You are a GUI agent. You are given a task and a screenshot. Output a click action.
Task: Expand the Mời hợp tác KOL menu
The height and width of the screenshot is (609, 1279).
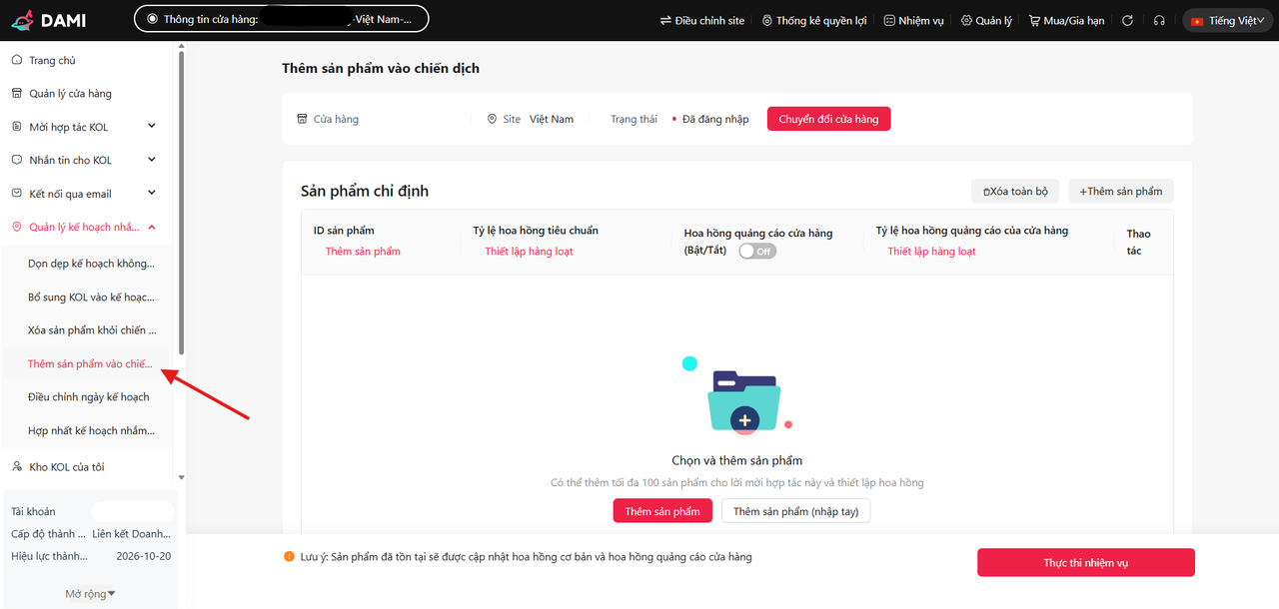152,127
